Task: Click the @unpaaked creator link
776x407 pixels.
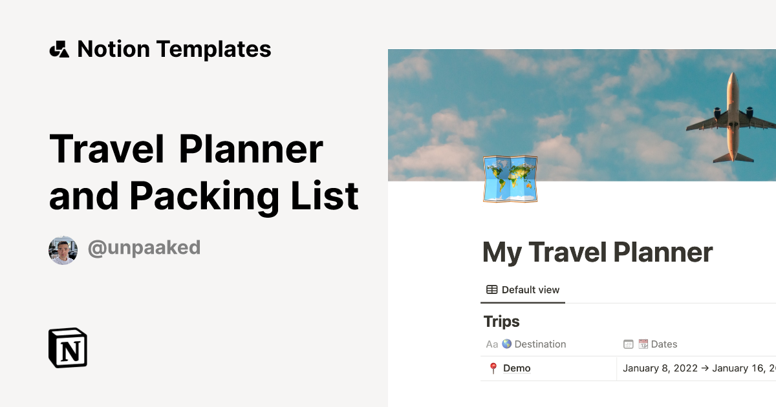Action: tap(144, 248)
